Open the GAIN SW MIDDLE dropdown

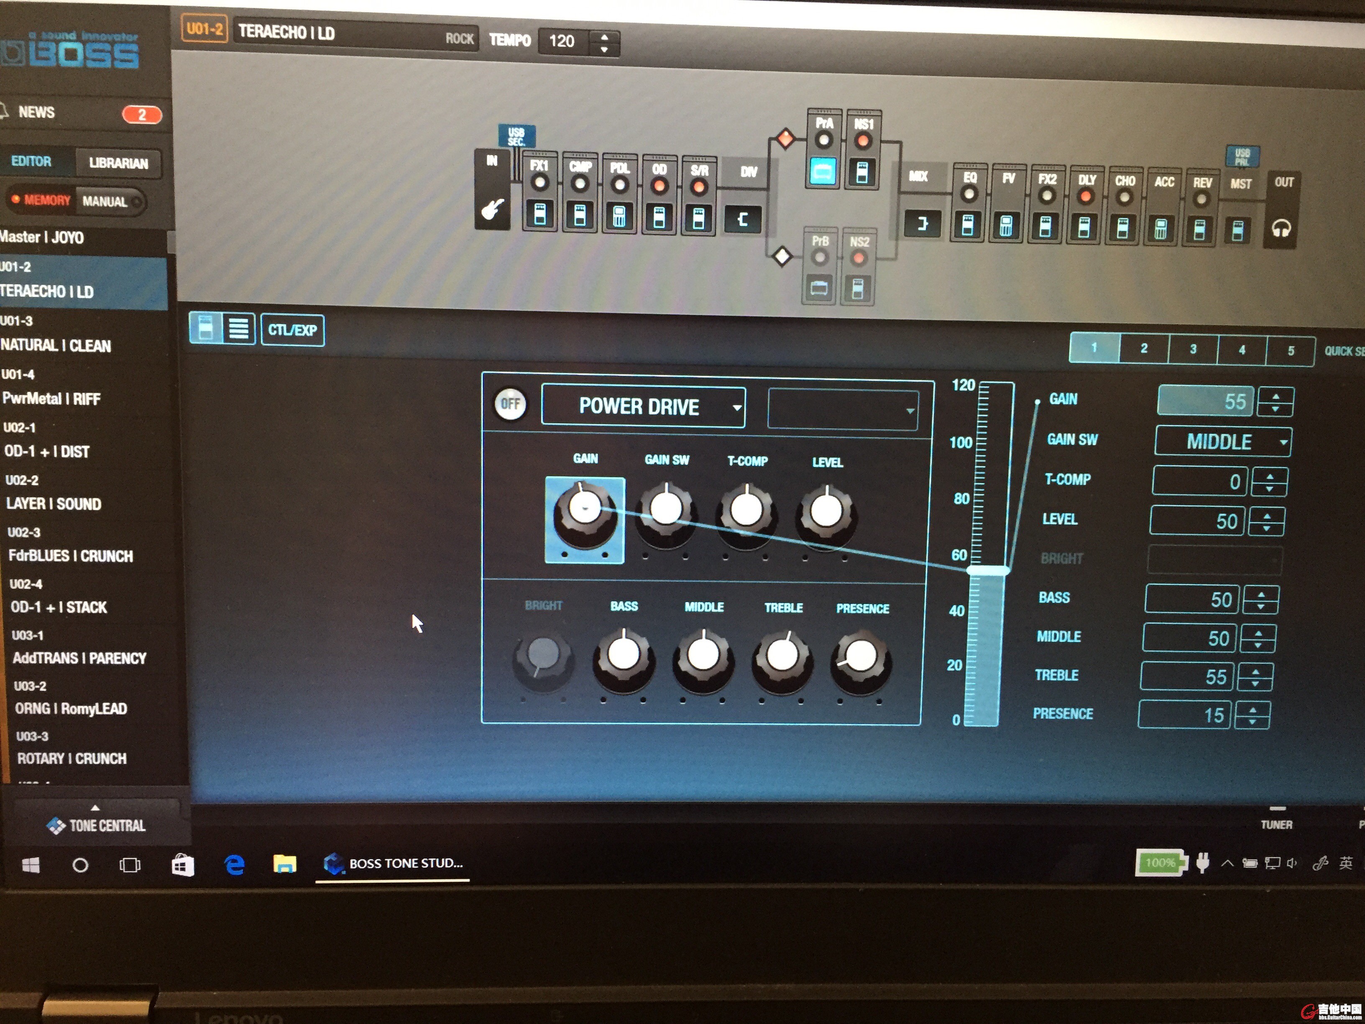1223,442
